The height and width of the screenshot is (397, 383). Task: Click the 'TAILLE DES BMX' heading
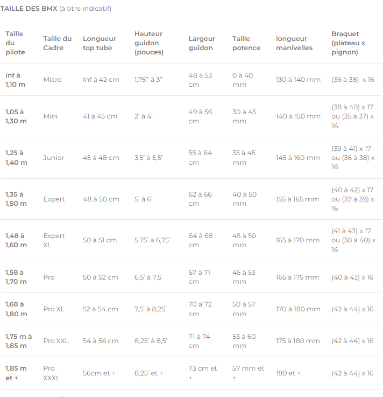pyautogui.click(x=29, y=9)
